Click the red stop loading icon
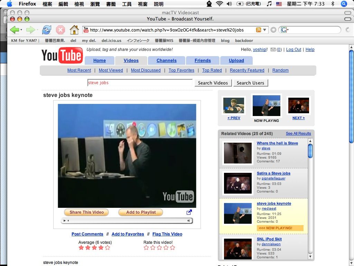 [60, 30]
